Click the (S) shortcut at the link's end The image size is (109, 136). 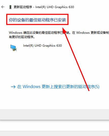97,87
